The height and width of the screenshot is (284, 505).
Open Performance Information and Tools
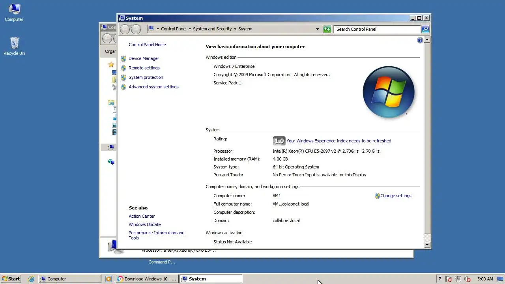tap(156, 235)
